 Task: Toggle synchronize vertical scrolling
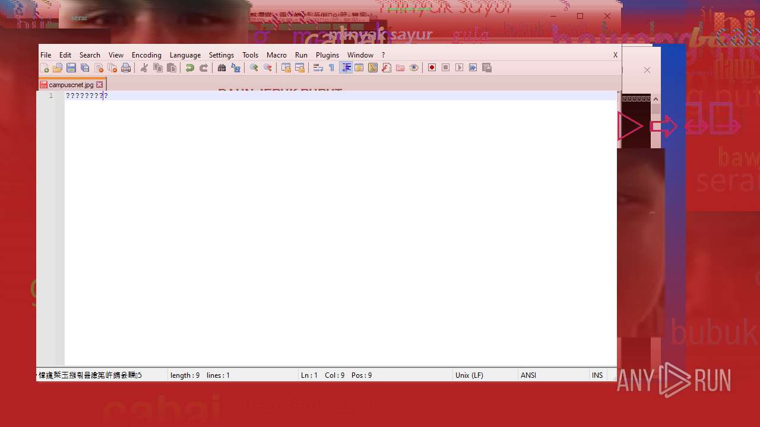[286, 68]
